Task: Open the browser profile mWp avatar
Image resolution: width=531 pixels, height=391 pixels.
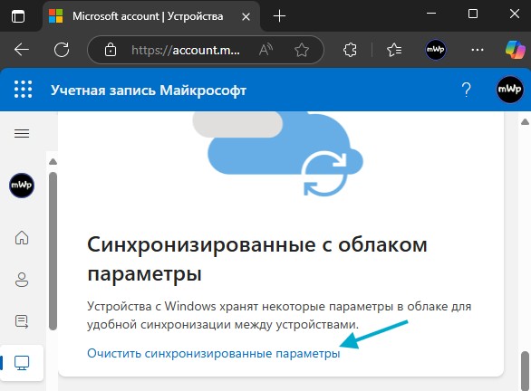Action: [x=436, y=50]
